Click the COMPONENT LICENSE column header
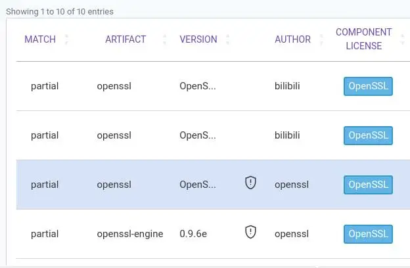The height and width of the screenshot is (268, 410). click(x=363, y=39)
